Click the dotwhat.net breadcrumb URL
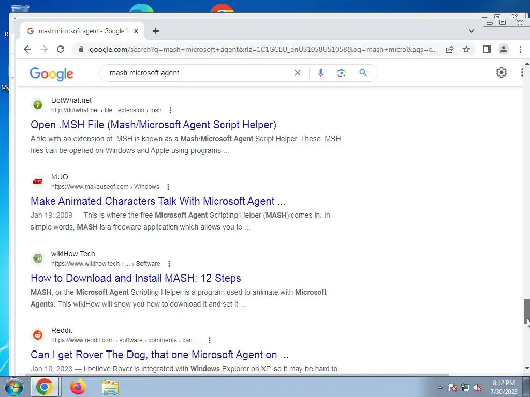Screen dimensions: 530x397 coord(107,110)
